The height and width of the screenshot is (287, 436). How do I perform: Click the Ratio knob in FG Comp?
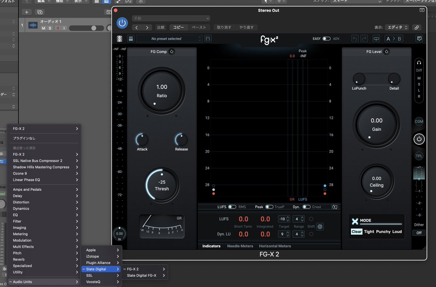point(162,91)
